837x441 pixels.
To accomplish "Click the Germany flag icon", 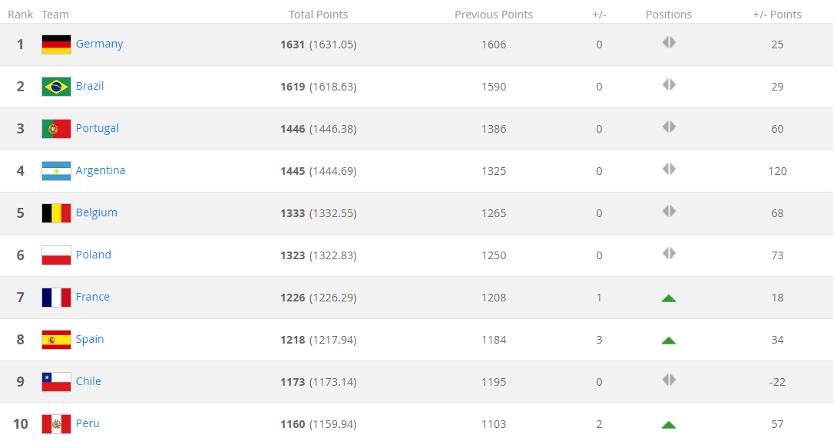I will (56, 44).
